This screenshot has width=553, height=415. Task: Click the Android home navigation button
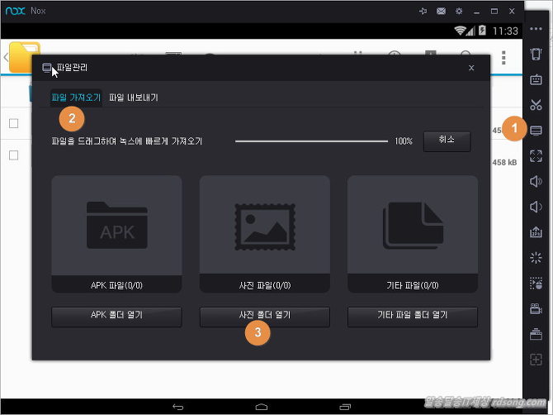pos(262,407)
